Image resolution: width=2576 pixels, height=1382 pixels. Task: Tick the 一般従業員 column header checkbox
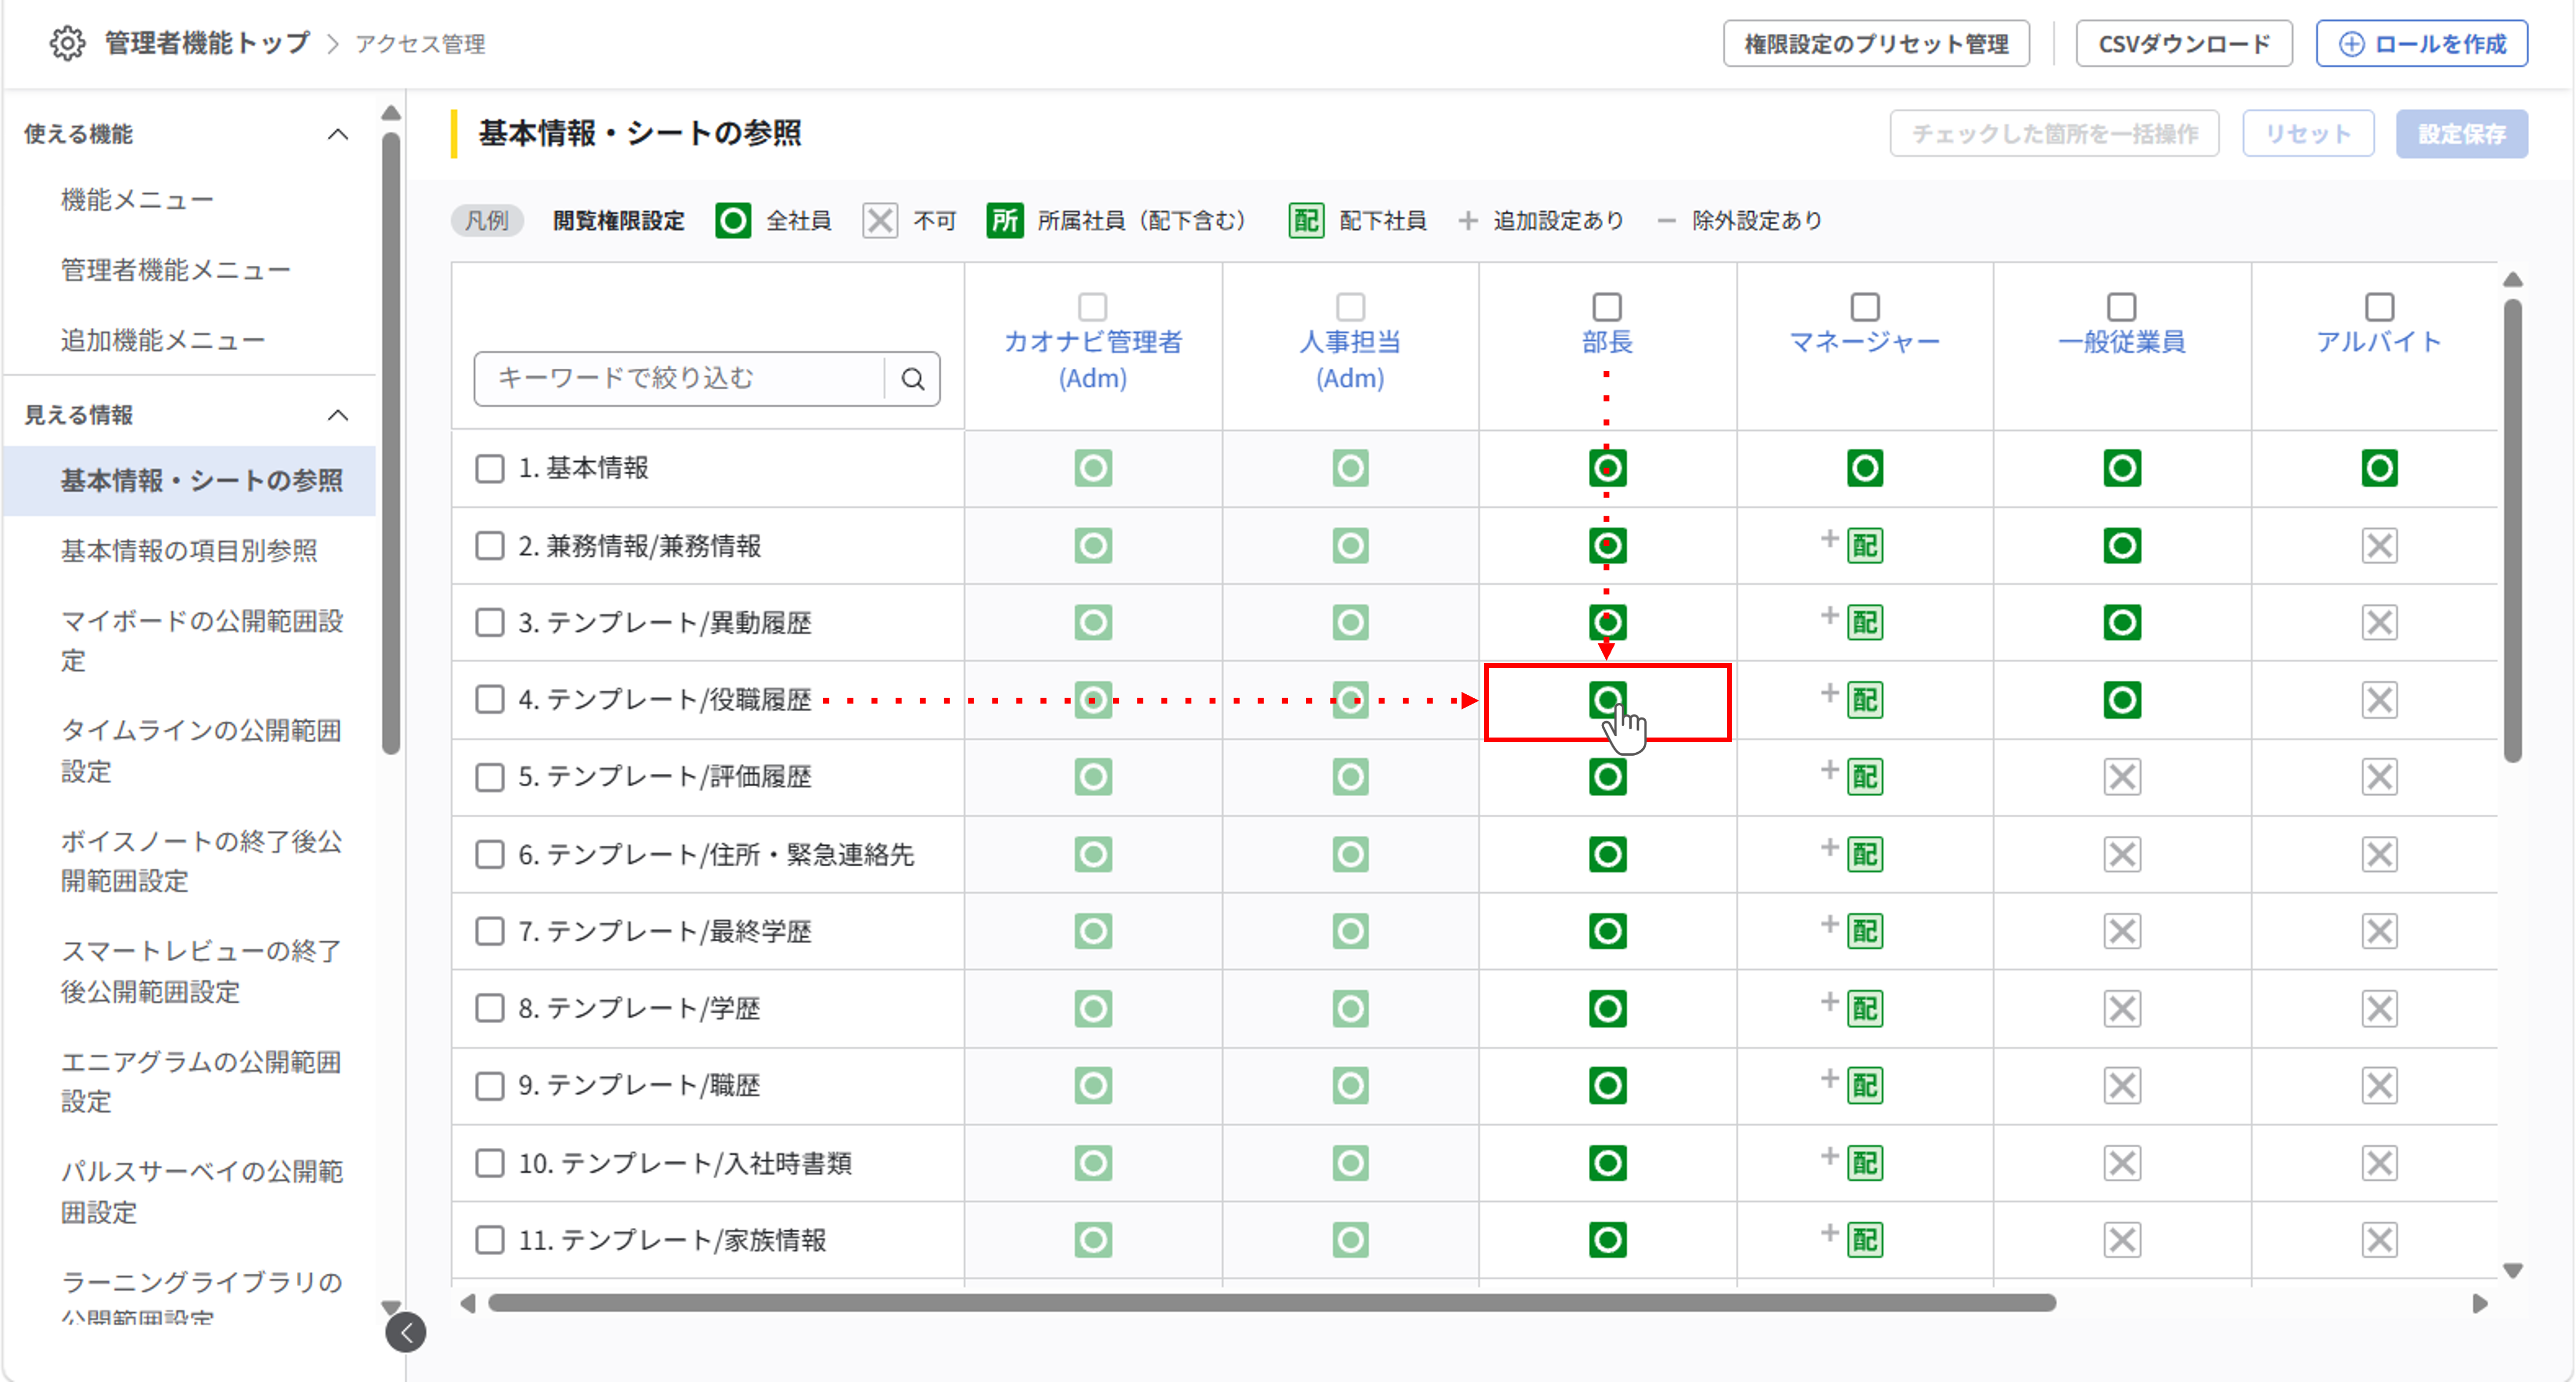coord(2122,306)
